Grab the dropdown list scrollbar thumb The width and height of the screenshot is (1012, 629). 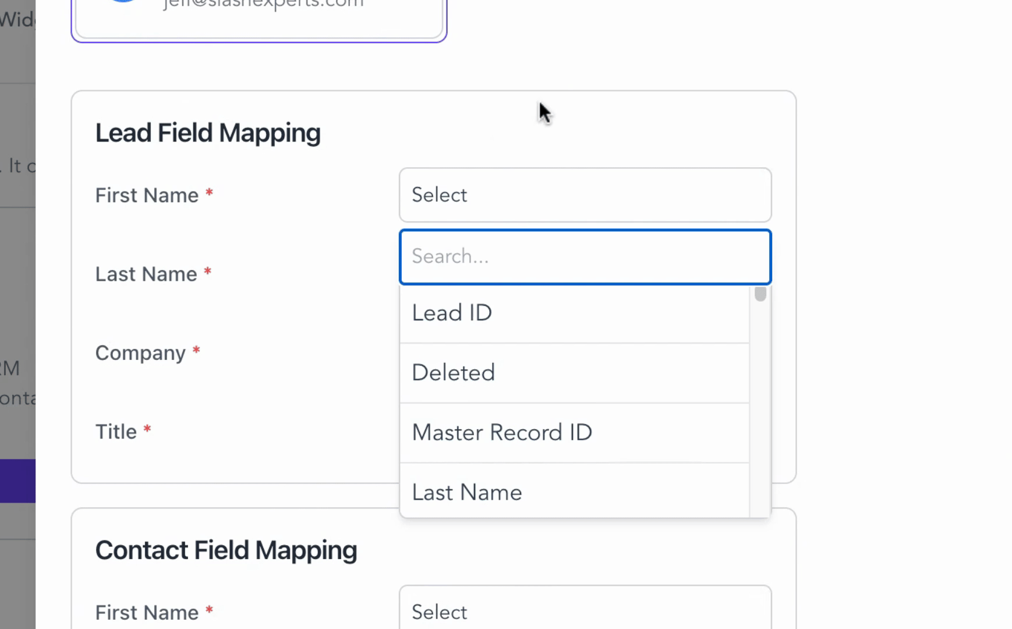(760, 294)
